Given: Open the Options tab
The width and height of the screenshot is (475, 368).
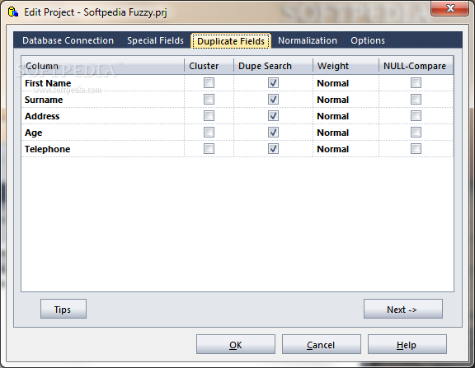Looking at the screenshot, I should point(368,40).
